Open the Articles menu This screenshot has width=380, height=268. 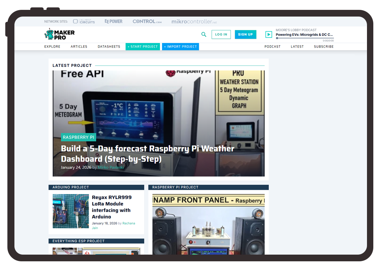click(79, 46)
